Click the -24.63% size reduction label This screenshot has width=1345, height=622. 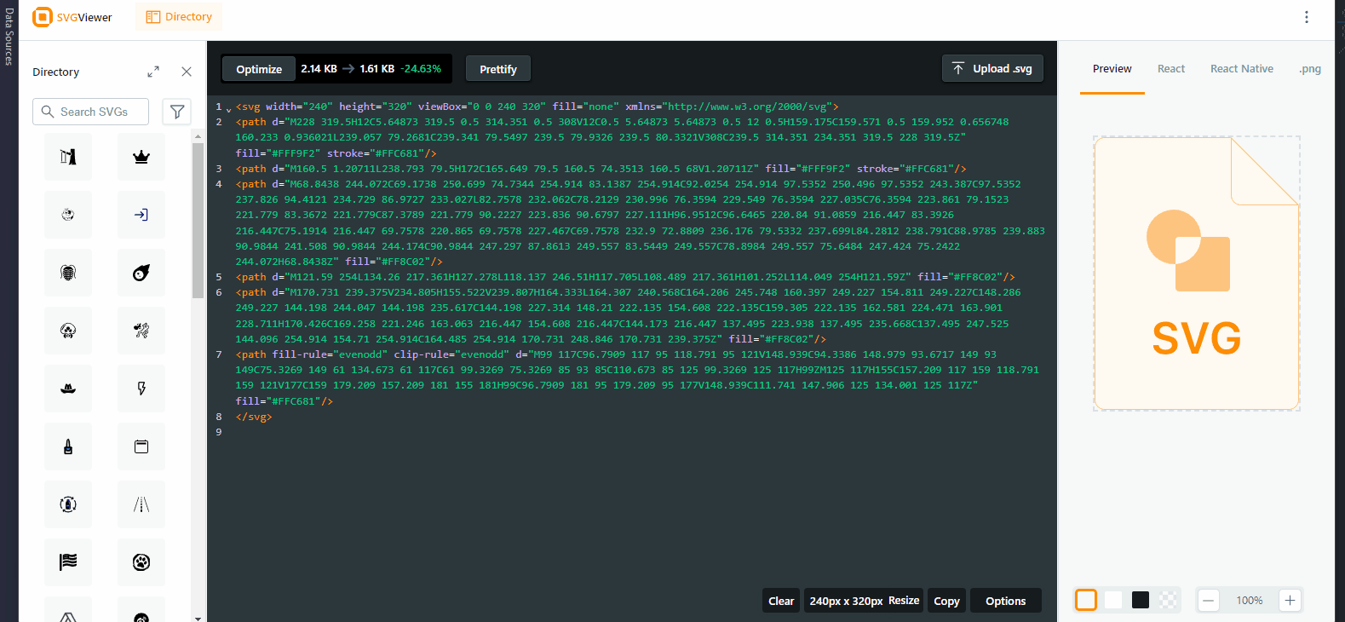click(421, 69)
